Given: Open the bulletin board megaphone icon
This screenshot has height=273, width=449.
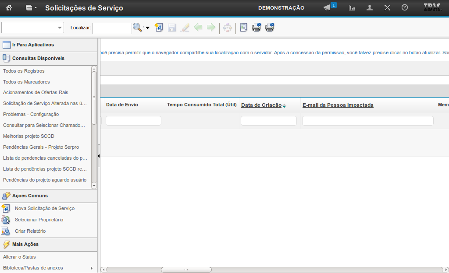Looking at the screenshot, I should coord(327,8).
